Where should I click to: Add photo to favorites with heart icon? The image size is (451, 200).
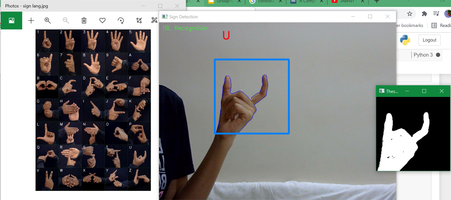(x=102, y=21)
